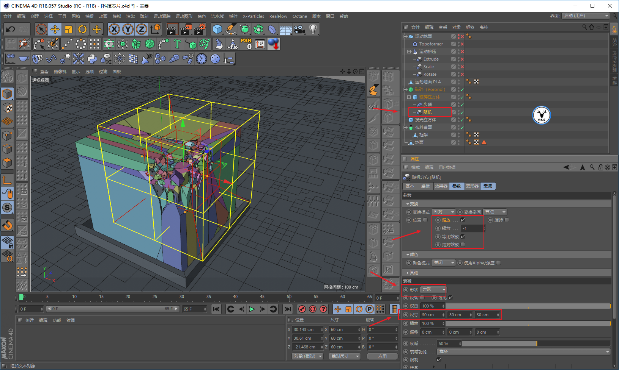Click the PSR 0 reset icon
The width and height of the screenshot is (619, 370).
246,44
